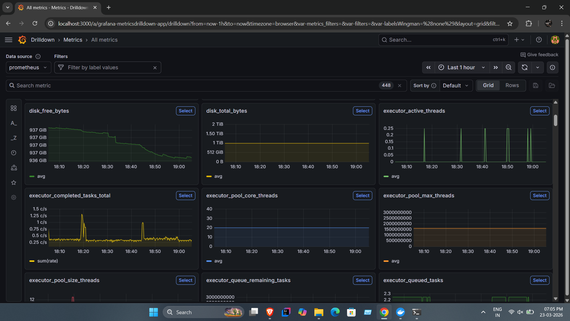570x321 pixels.
Task: Switch layout to Grid view
Action: tap(488, 86)
